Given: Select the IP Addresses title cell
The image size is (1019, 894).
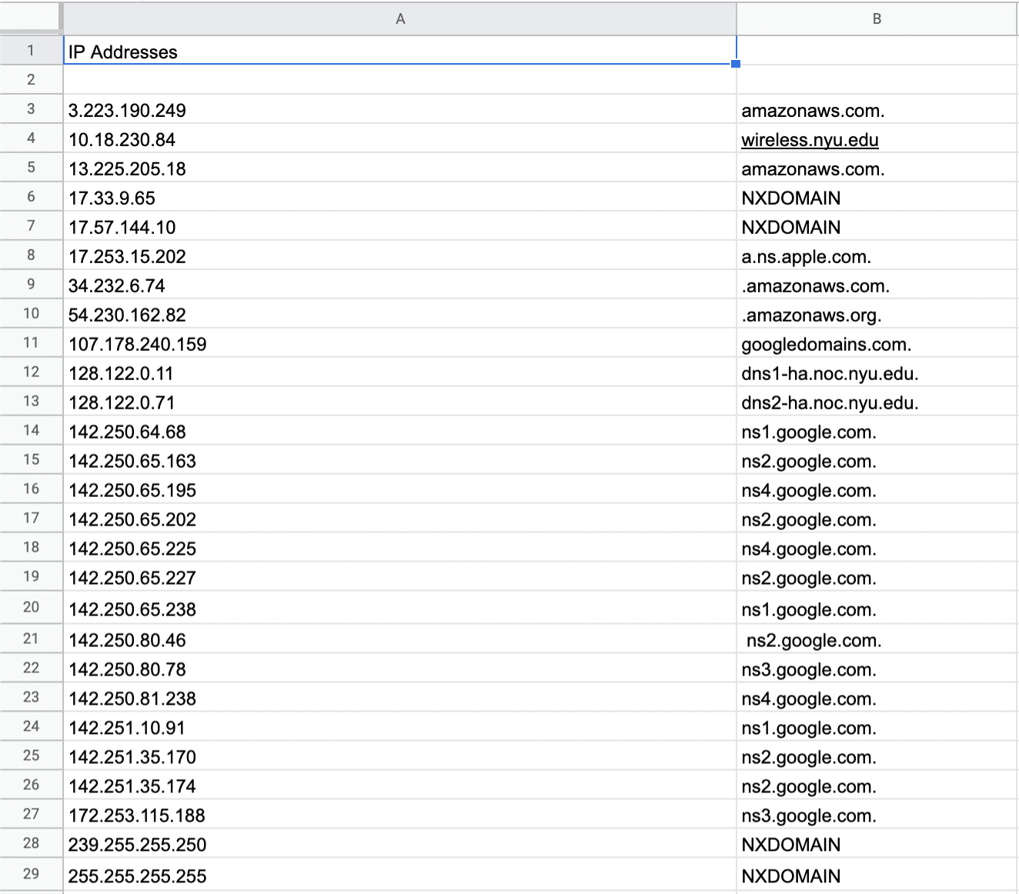Looking at the screenshot, I should [x=399, y=51].
